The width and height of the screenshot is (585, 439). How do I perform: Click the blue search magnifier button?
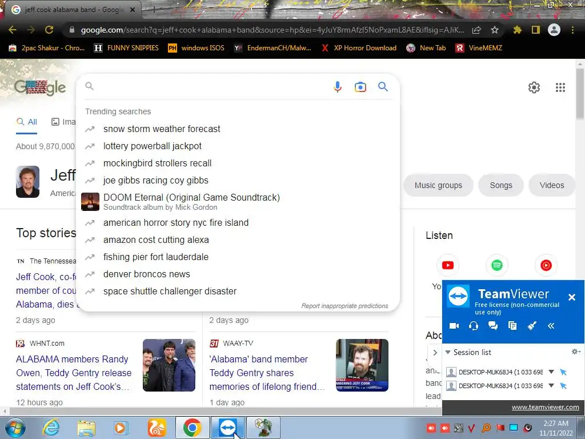[383, 87]
